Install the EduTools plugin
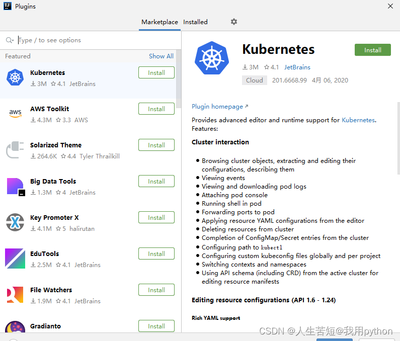This screenshot has width=400, height=341. tap(156, 254)
